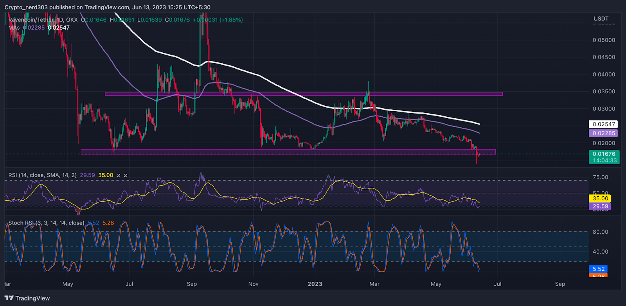Click the white 0.02547 MA tag on the price axis
The image size is (626, 306).
(604, 124)
